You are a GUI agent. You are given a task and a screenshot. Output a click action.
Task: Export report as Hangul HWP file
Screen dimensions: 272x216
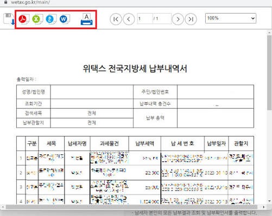50,19
